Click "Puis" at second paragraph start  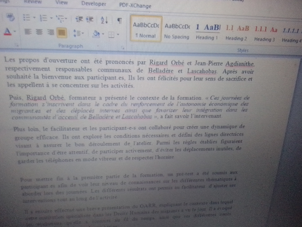pos(15,97)
